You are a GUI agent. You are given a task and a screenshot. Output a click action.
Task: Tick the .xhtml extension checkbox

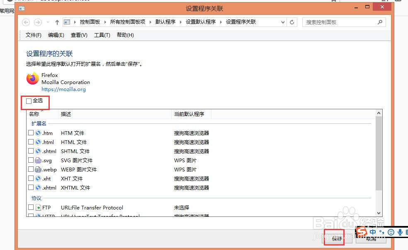pos(31,187)
